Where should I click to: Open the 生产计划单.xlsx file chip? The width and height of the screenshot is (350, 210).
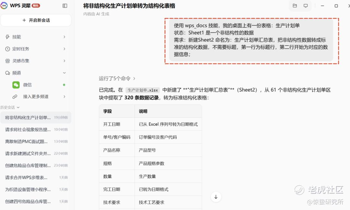pos(143,90)
